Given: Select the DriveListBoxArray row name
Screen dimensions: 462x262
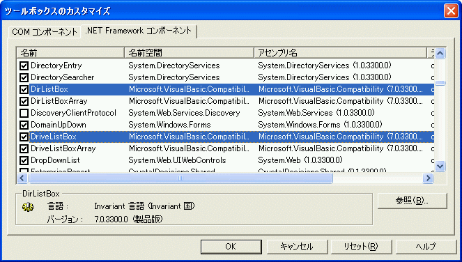Looking at the screenshot, I should (63, 148).
